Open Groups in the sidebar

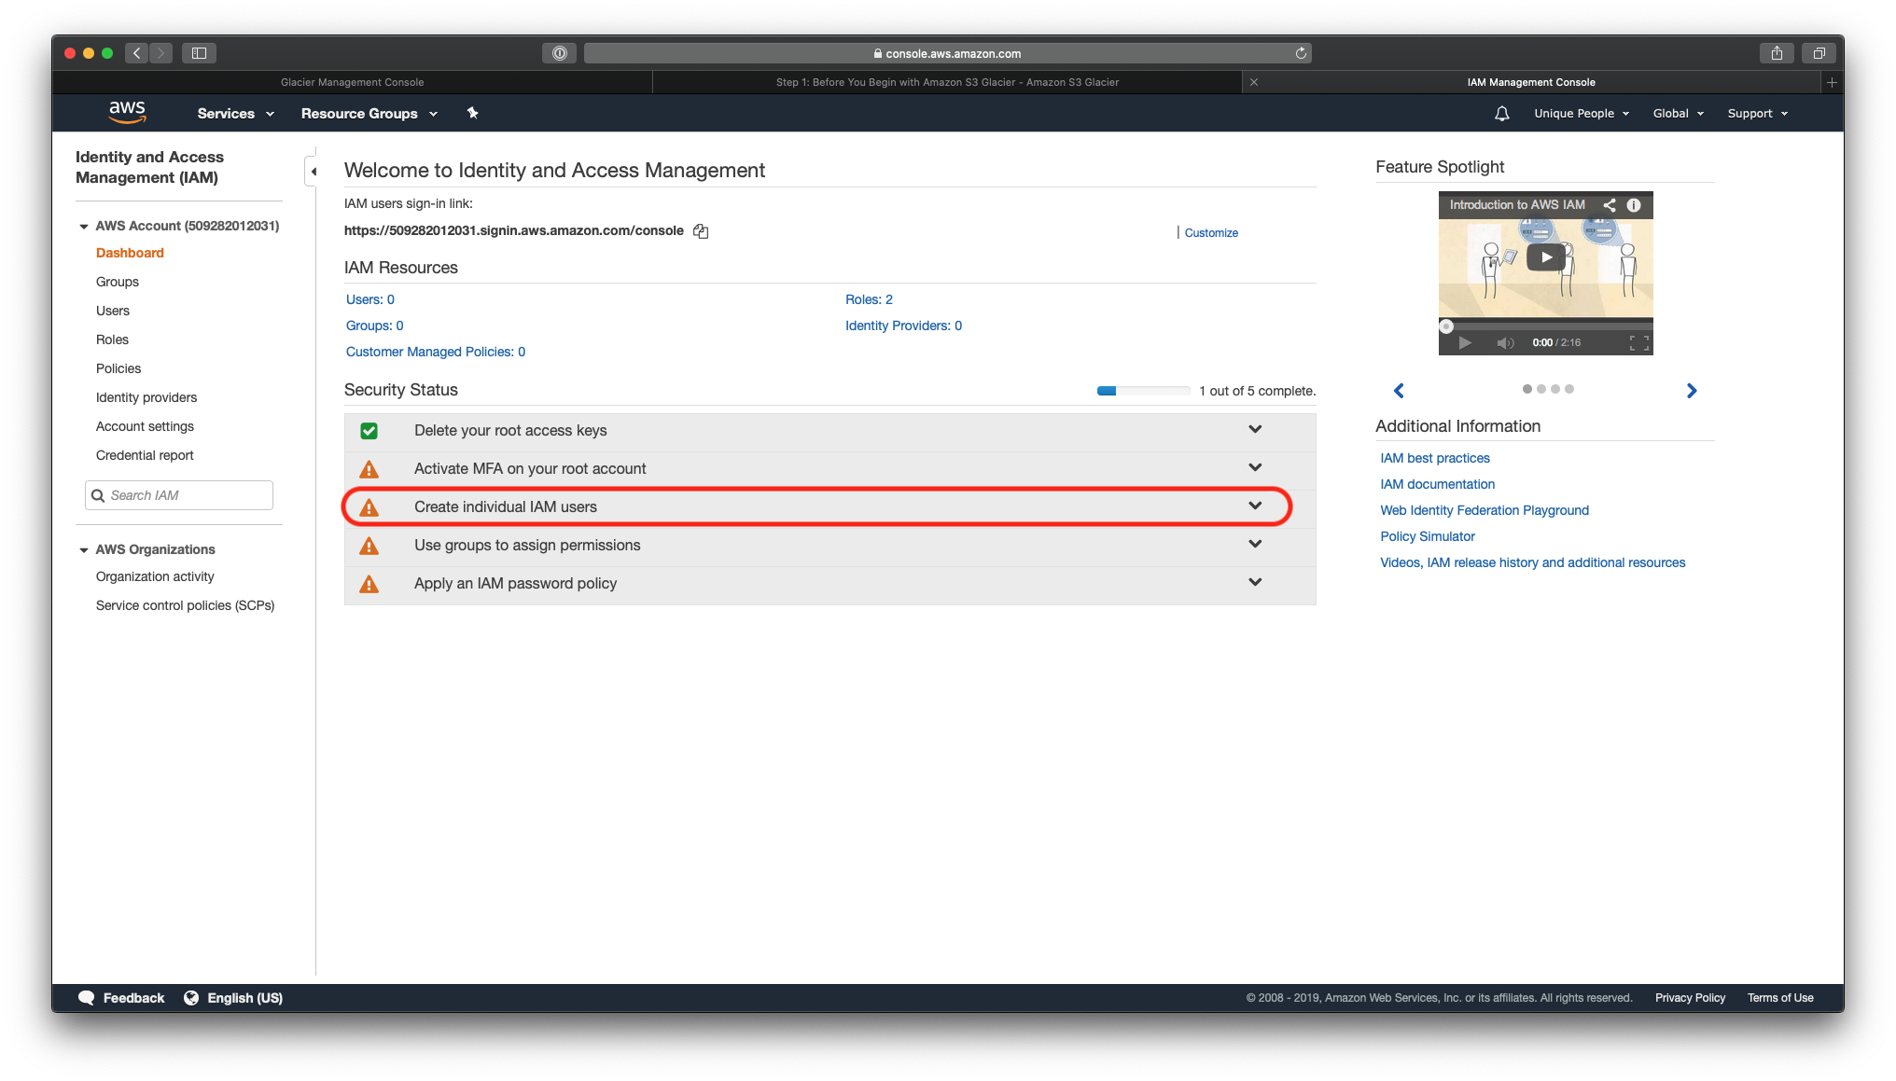(118, 282)
